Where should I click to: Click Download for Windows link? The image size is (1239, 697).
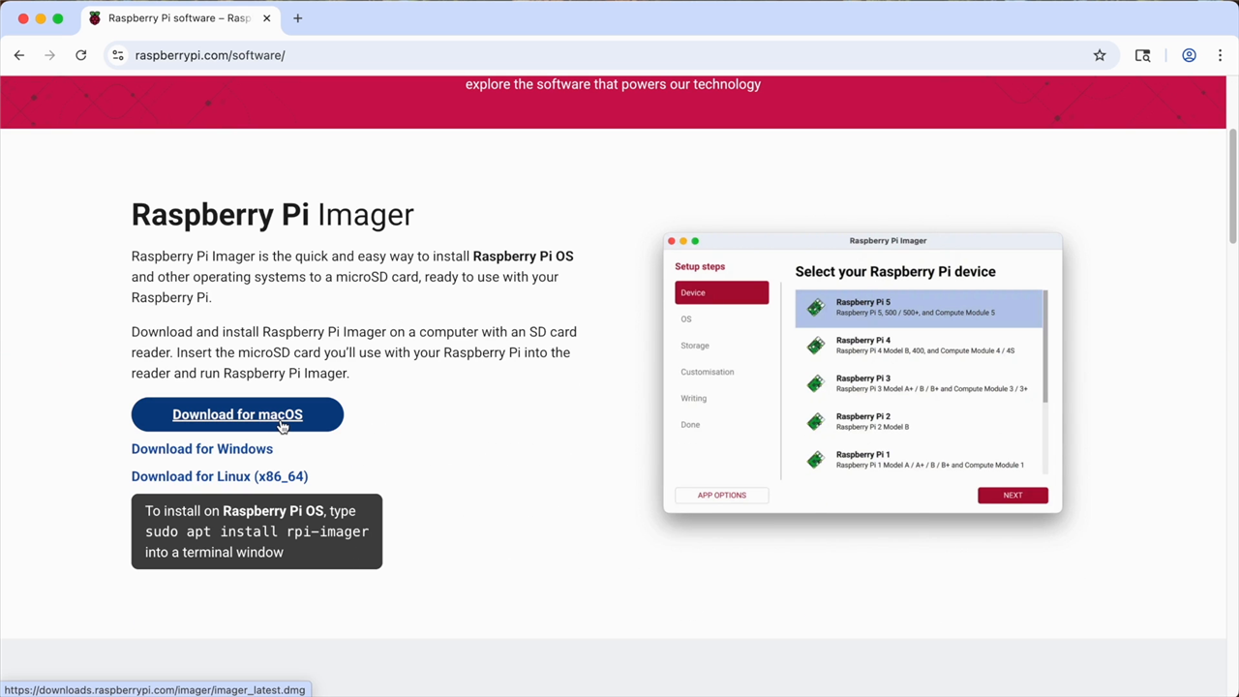tap(202, 449)
